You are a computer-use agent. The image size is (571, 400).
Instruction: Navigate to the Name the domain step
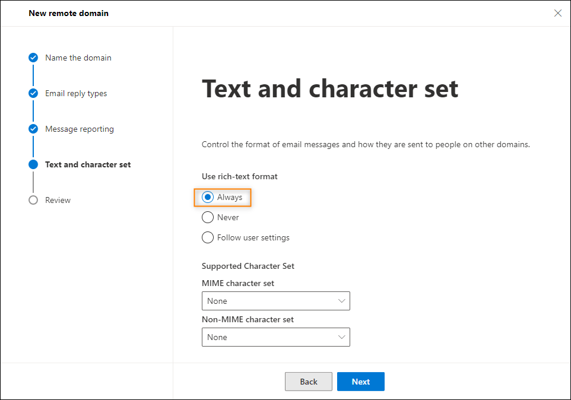78,58
